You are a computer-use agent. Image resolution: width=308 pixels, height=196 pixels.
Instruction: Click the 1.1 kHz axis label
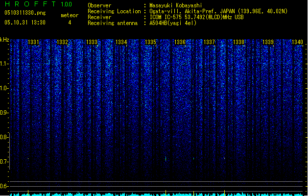click(4, 64)
